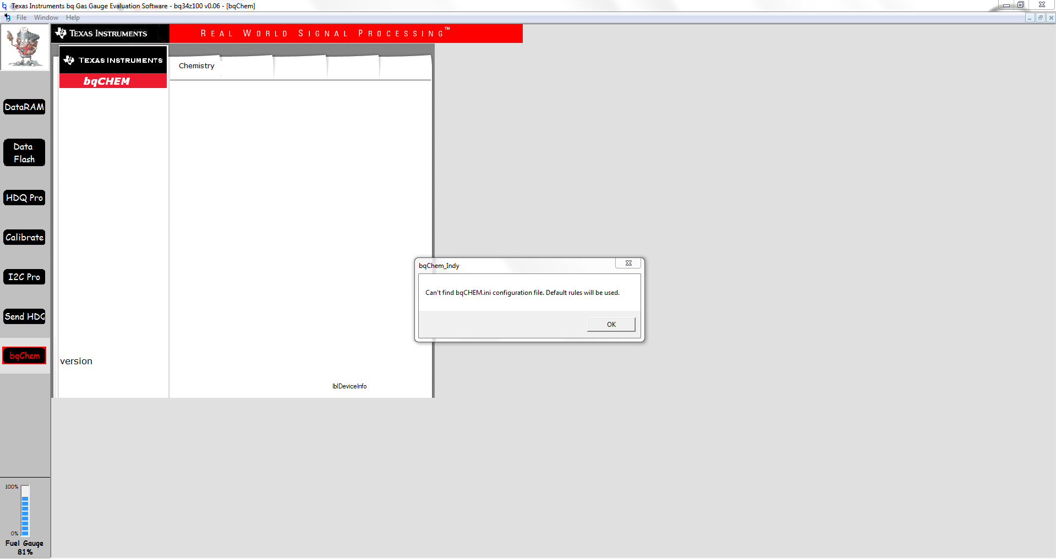The height and width of the screenshot is (559, 1056).
Task: Close the bqChem child window
Action: (x=1051, y=18)
